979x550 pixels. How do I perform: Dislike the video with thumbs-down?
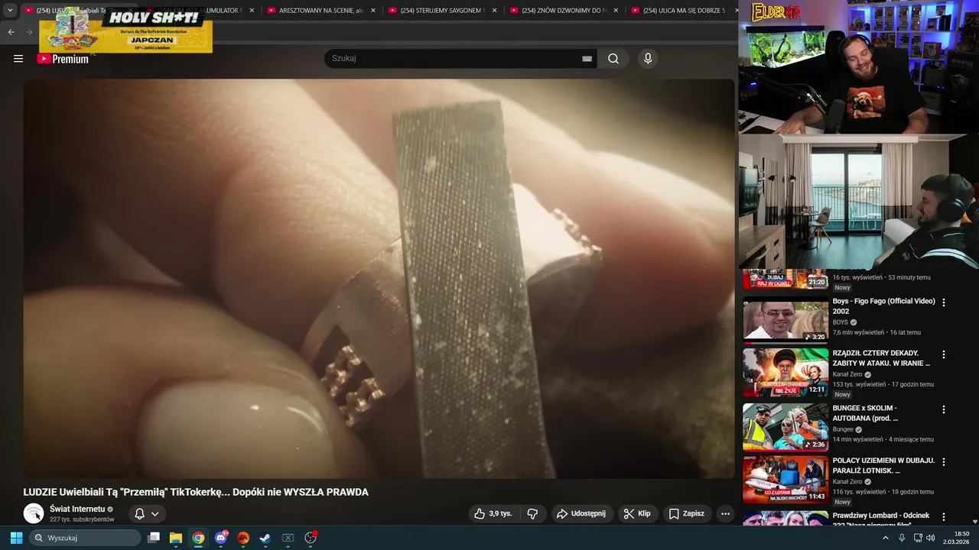point(532,514)
